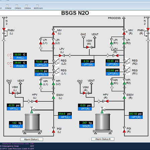Image resolution: width=150 pixels, height=150 pixels.
Task: Select the REG (R2) regulator symbol
Action: pos(127,62)
